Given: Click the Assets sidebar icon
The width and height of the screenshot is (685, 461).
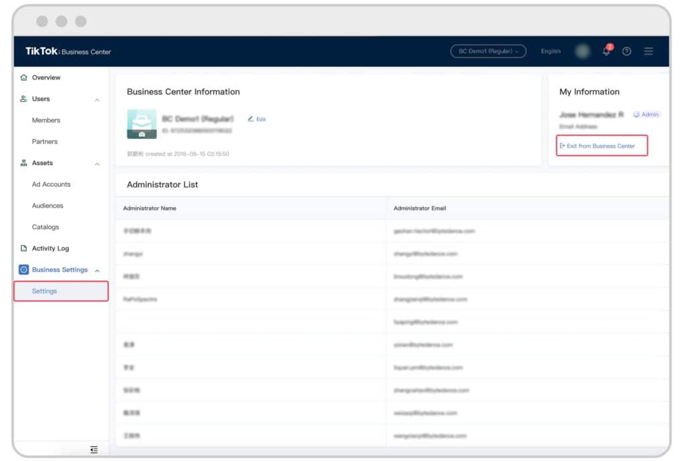Looking at the screenshot, I should (x=24, y=163).
